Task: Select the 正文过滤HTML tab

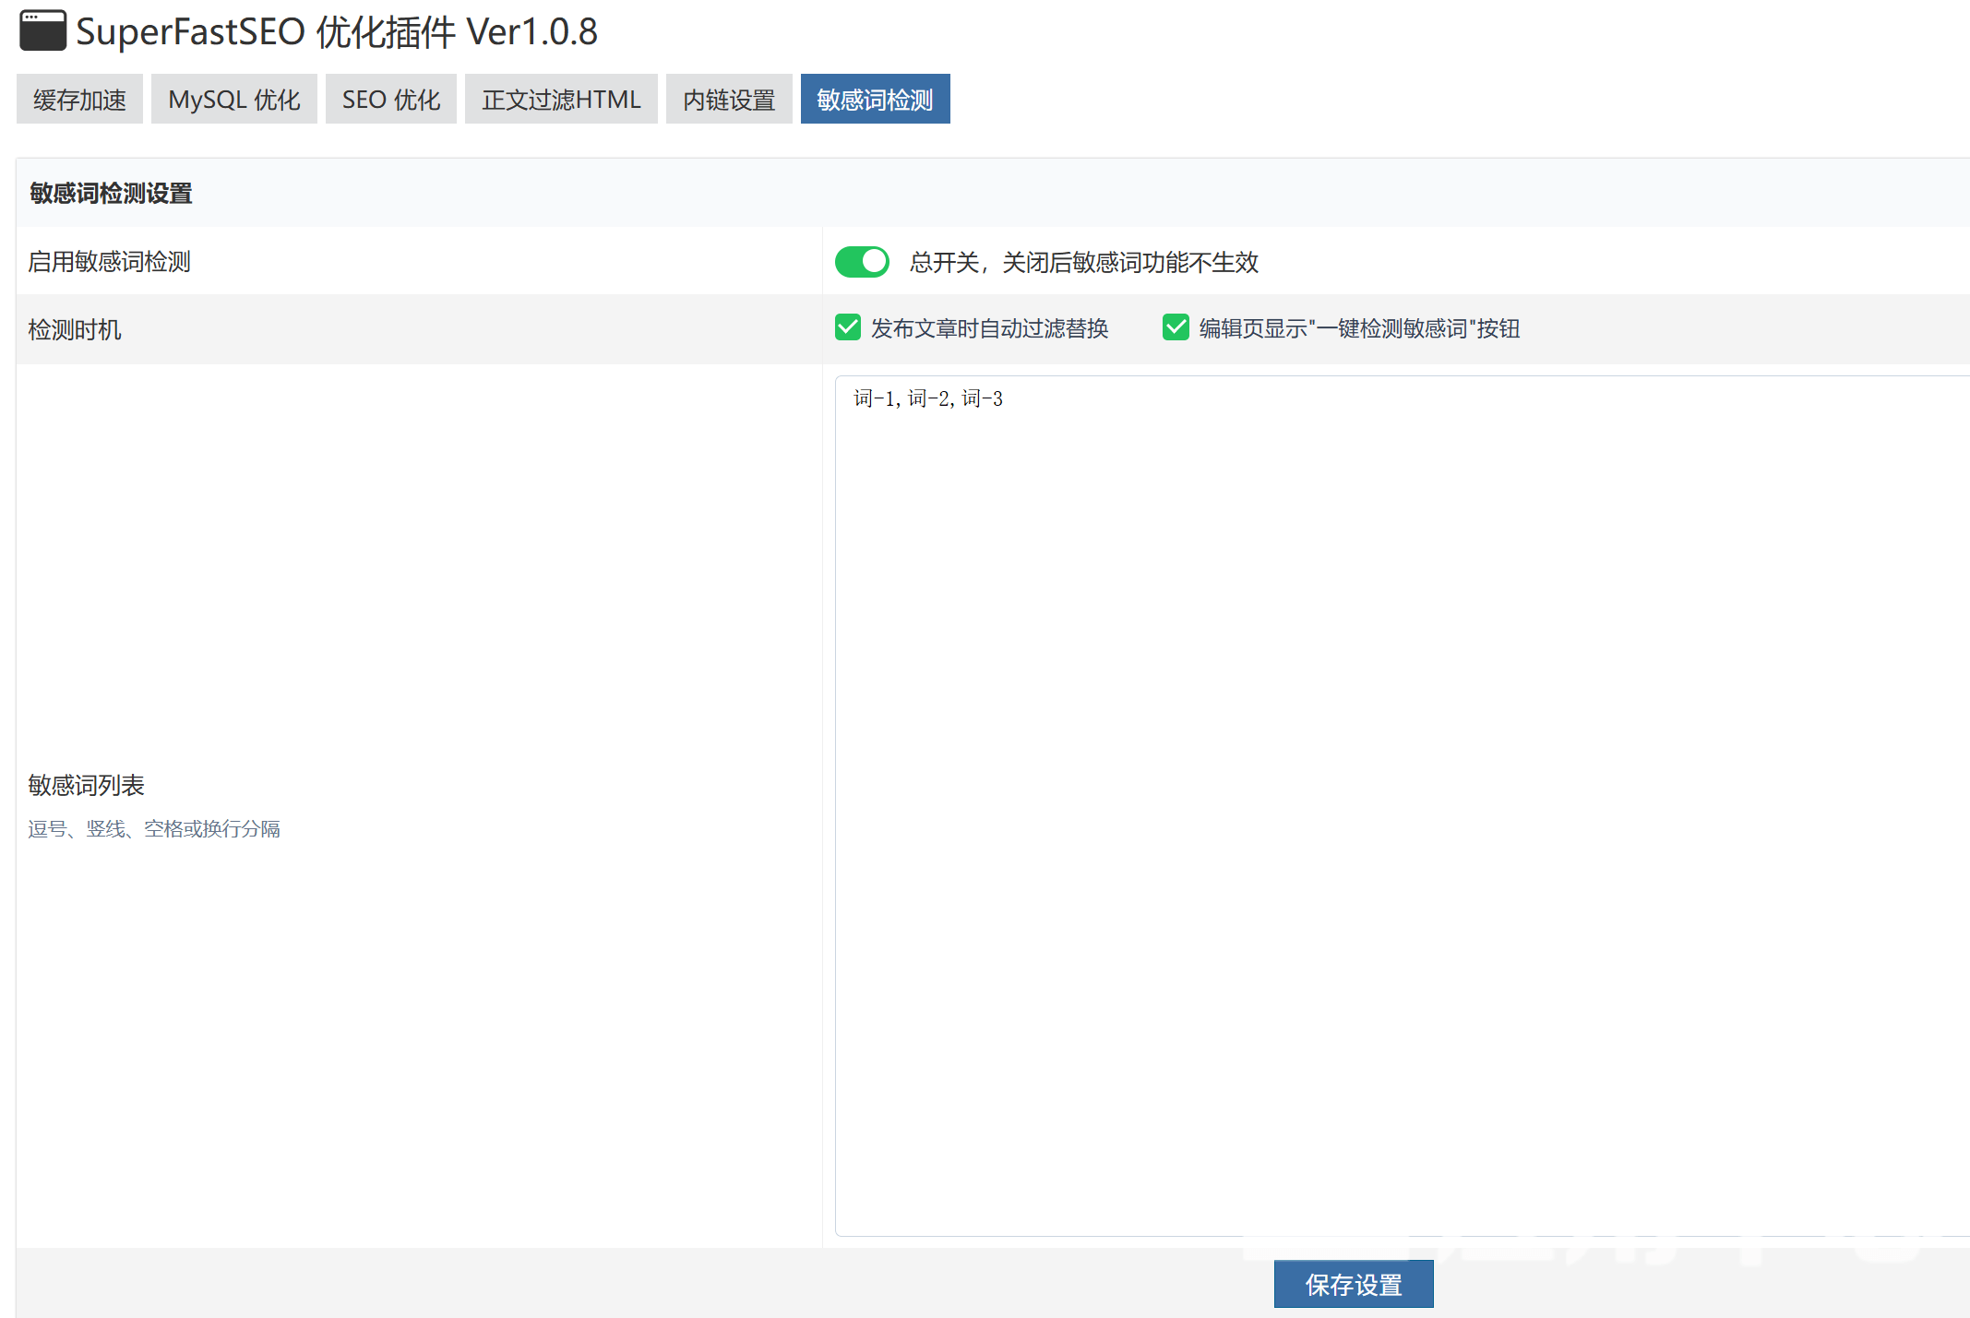Action: (x=561, y=99)
